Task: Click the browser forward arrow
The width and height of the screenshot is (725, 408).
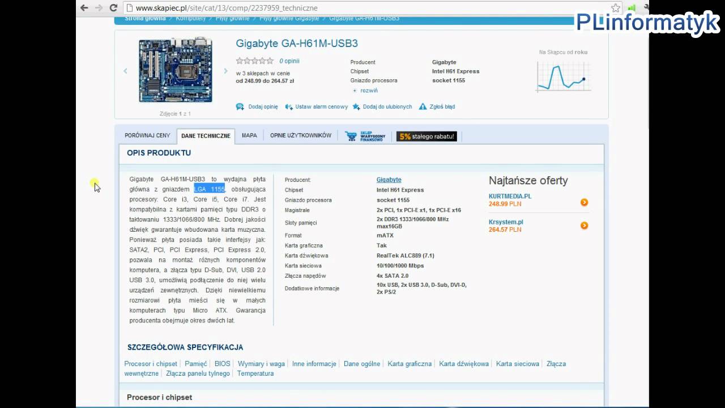Action: click(x=99, y=8)
